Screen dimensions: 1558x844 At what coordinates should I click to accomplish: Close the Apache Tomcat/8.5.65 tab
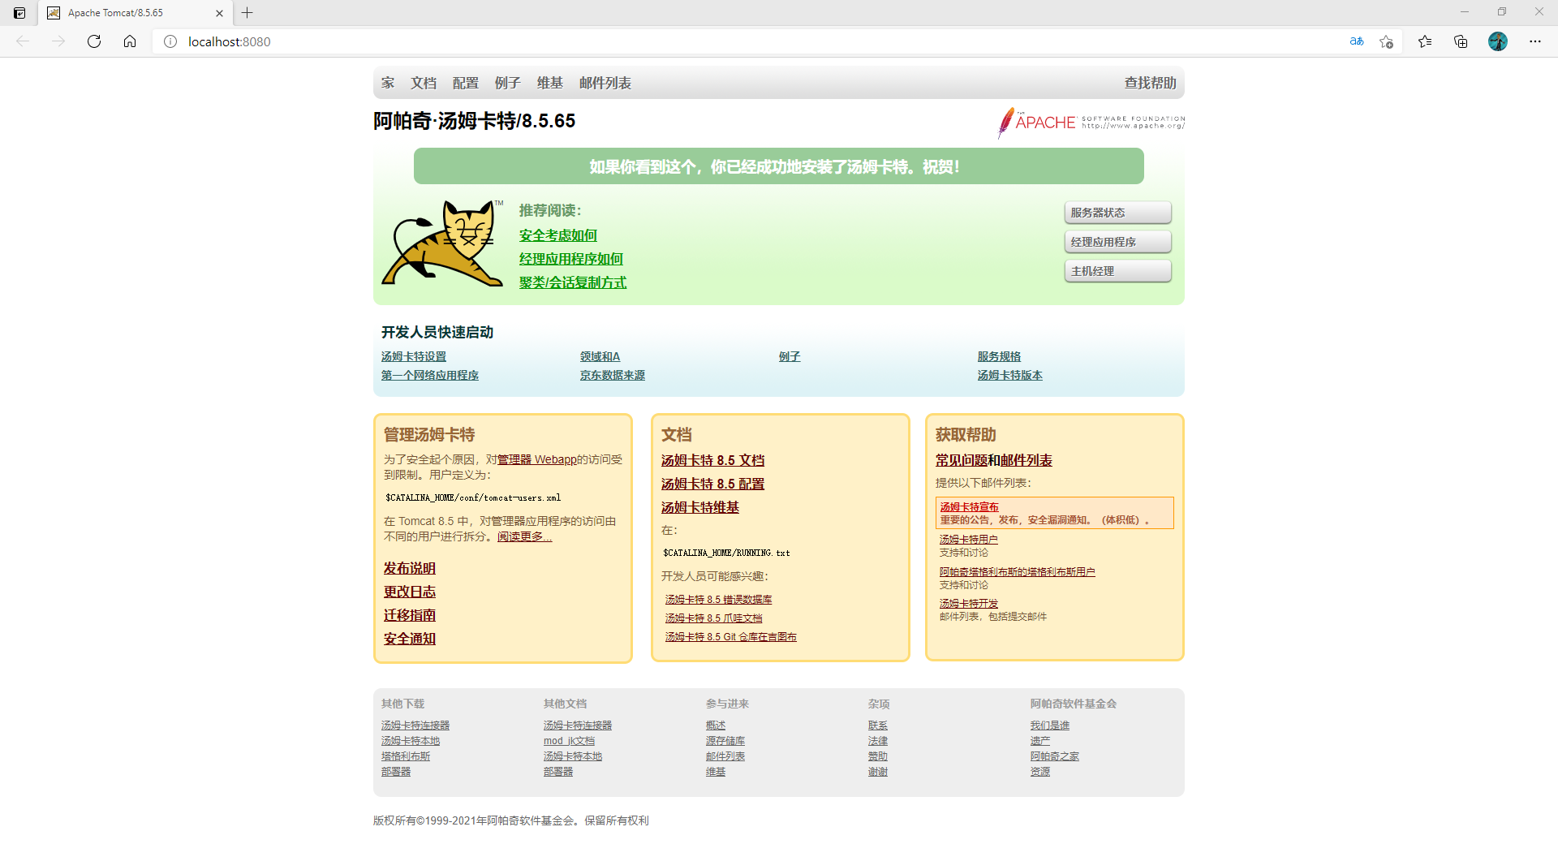pos(219,13)
